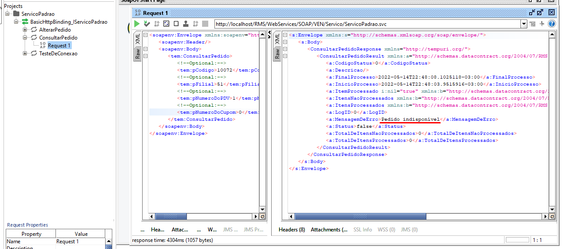Viewport: 564px width, 249px height.
Task: Click in the endpoint URL field
Action: tap(368, 24)
